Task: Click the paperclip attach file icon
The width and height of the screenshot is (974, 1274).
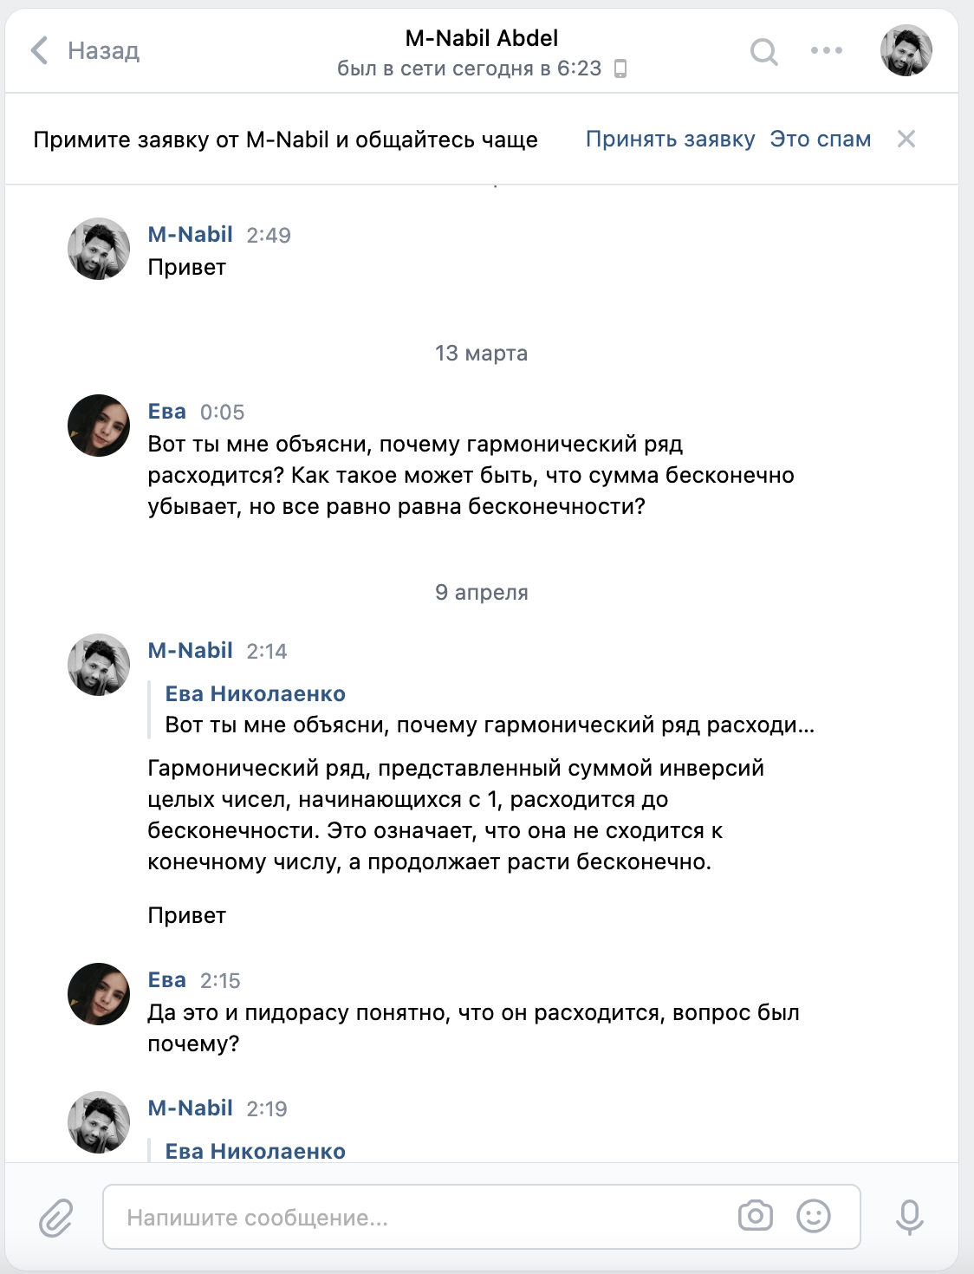Action: click(56, 1218)
